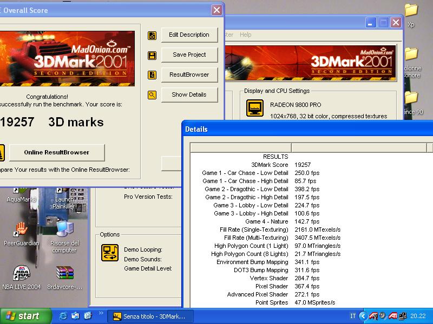Open the Launch Painkiller desktop shortcut
Screen dimensions: 433x324
64,198
